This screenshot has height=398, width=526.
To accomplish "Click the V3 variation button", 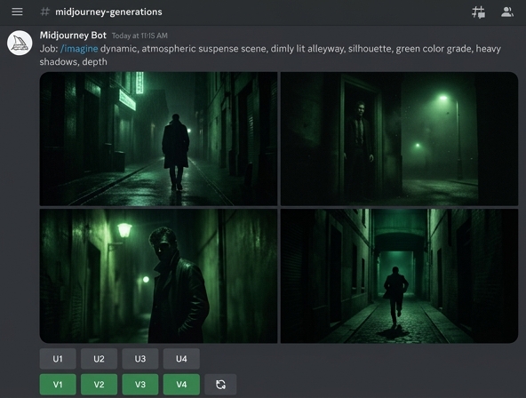I will (x=140, y=385).
